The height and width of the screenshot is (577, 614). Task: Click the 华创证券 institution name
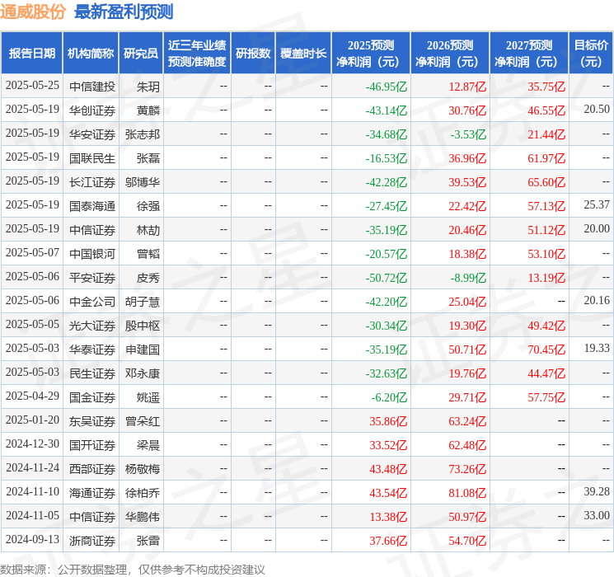(x=91, y=110)
